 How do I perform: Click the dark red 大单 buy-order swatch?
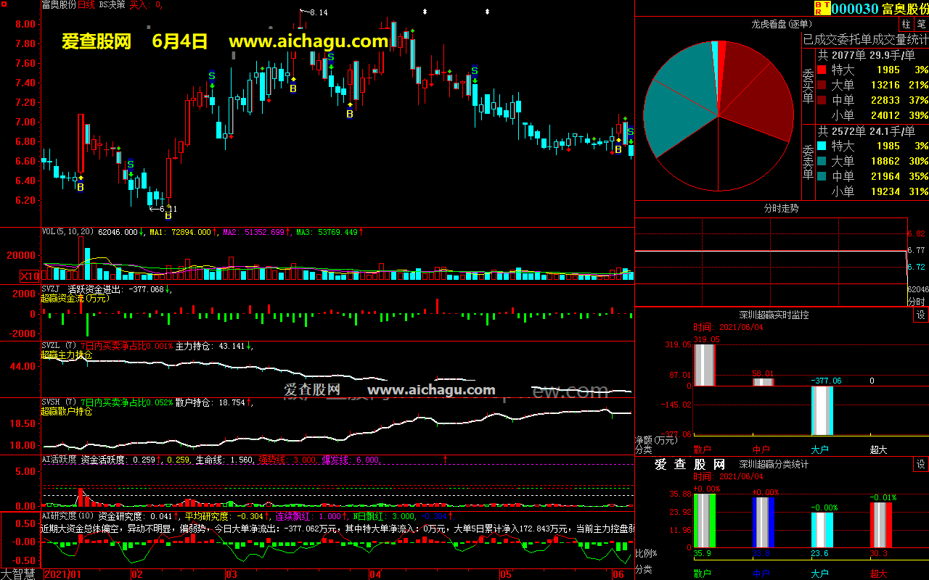point(822,86)
